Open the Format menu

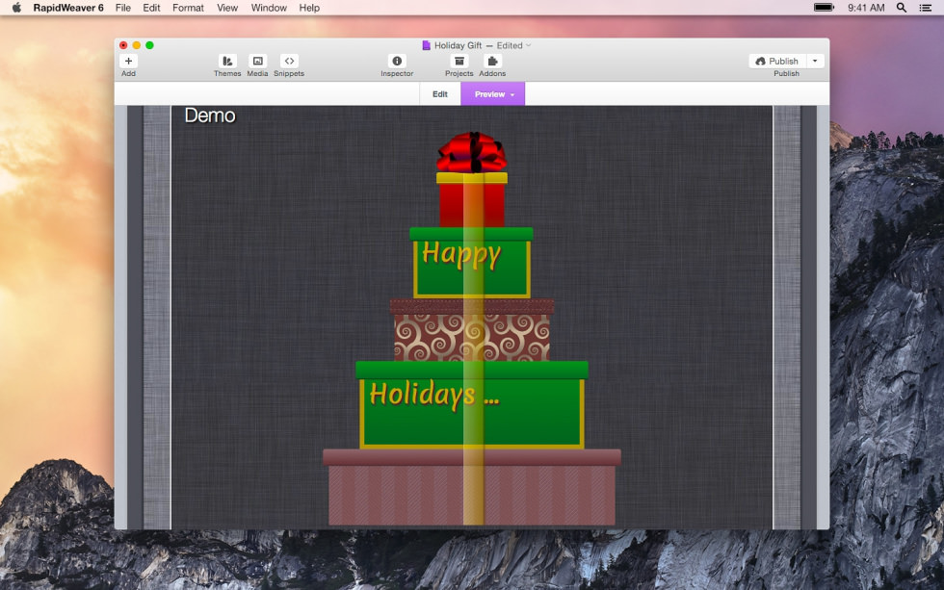coord(188,8)
